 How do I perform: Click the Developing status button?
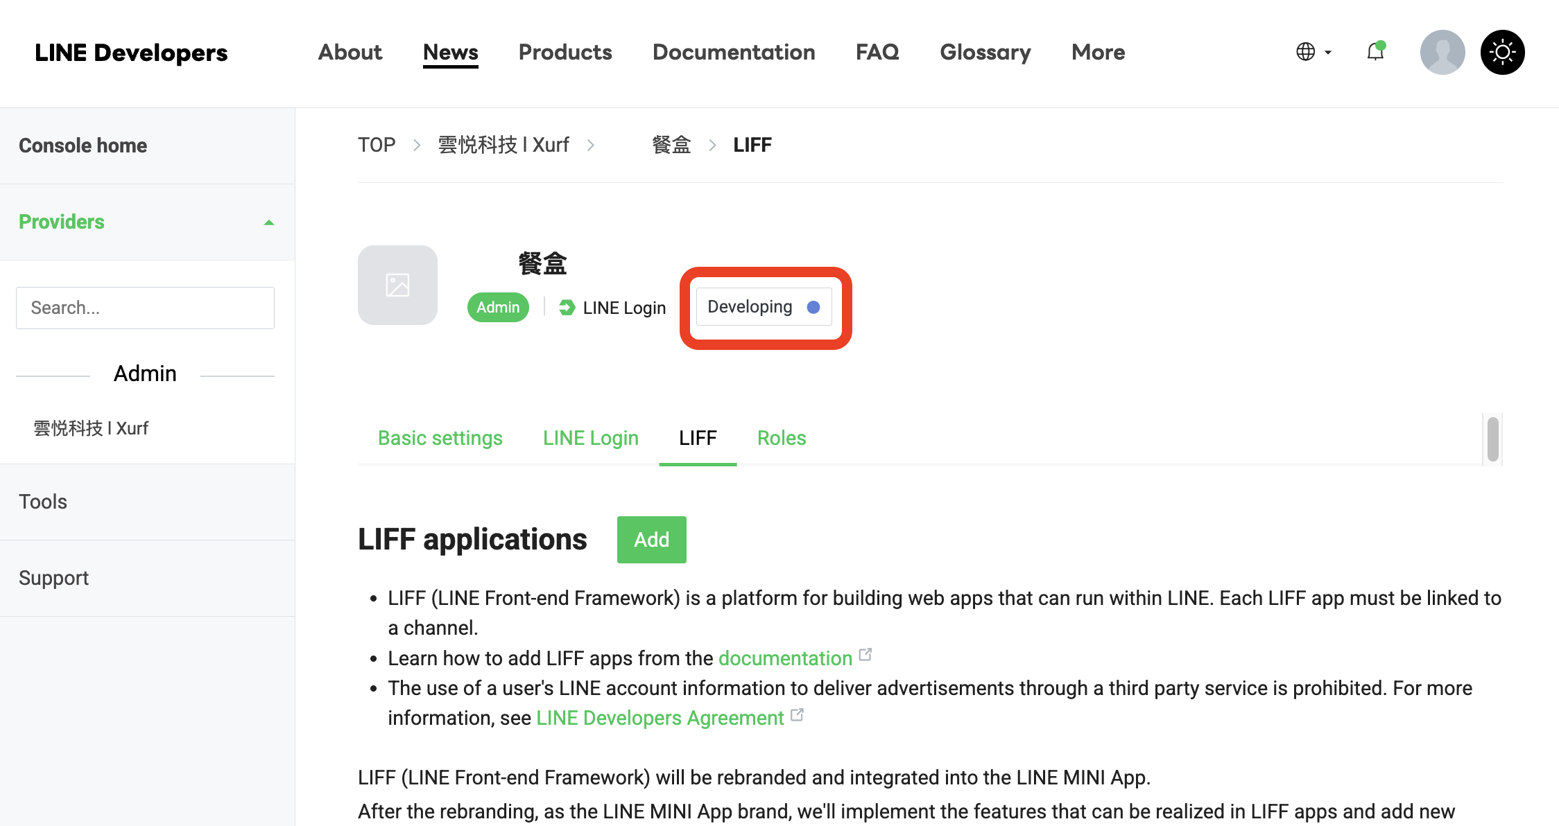pyautogui.click(x=764, y=307)
